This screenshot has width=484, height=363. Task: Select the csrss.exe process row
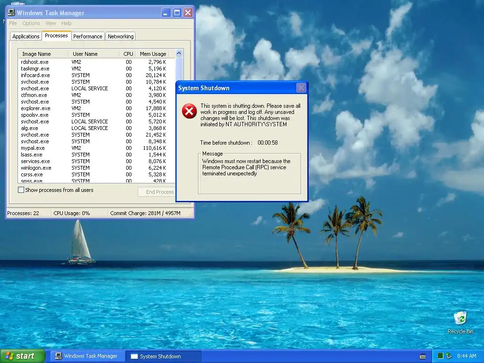pyautogui.click(x=96, y=174)
